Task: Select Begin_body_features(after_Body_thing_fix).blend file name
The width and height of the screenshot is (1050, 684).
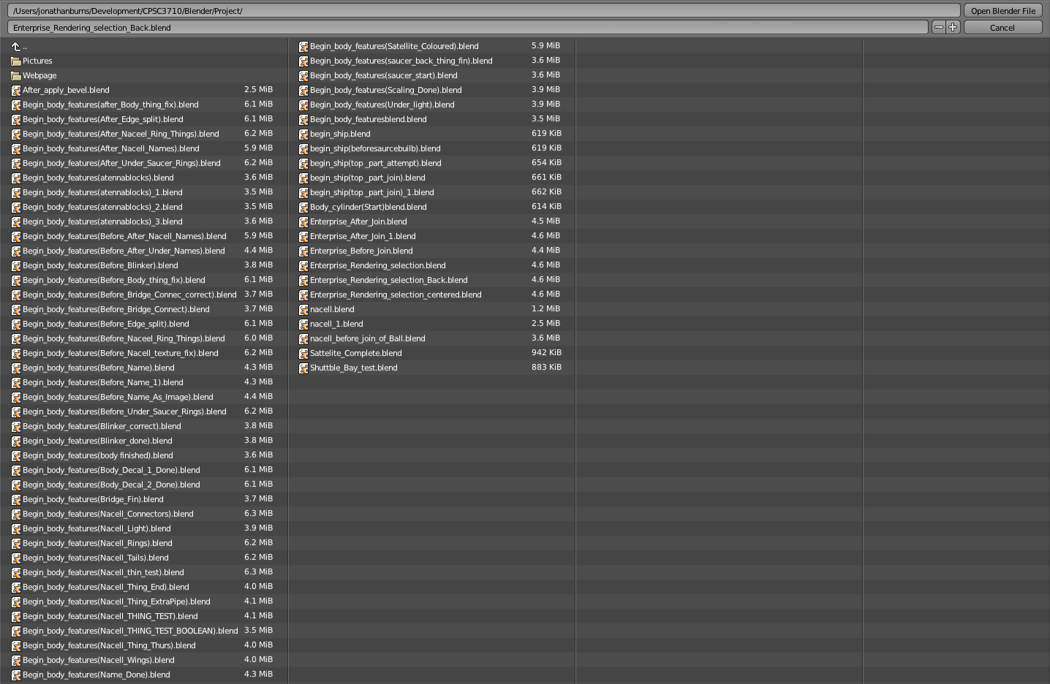Action: pyautogui.click(x=110, y=104)
